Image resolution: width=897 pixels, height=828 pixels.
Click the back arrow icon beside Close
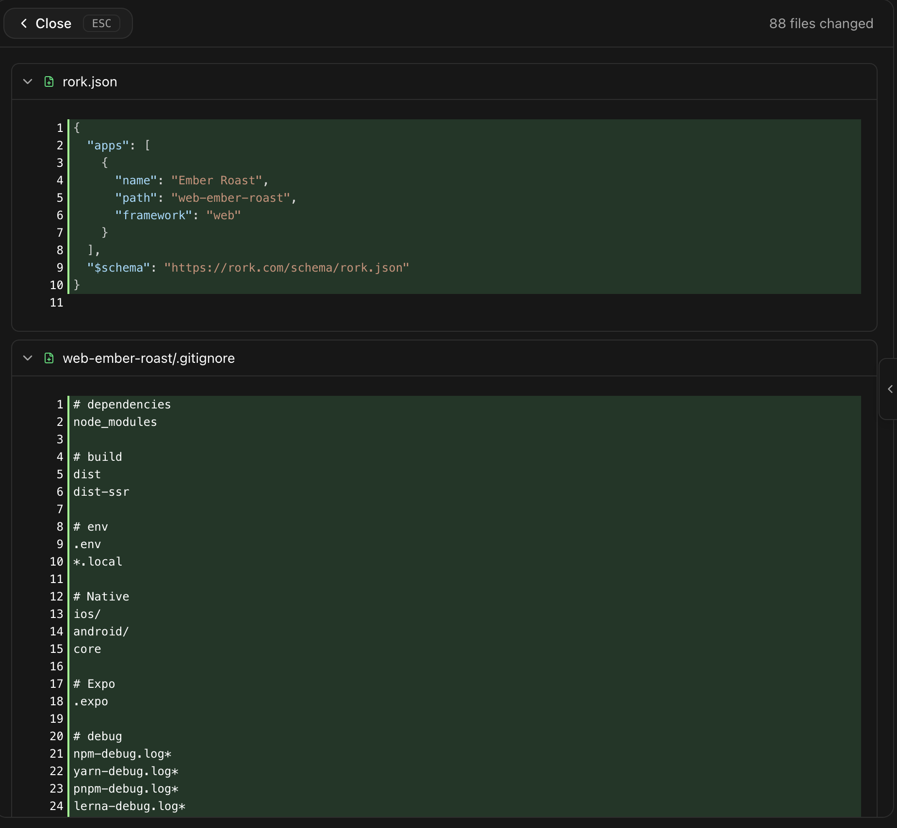click(x=24, y=23)
